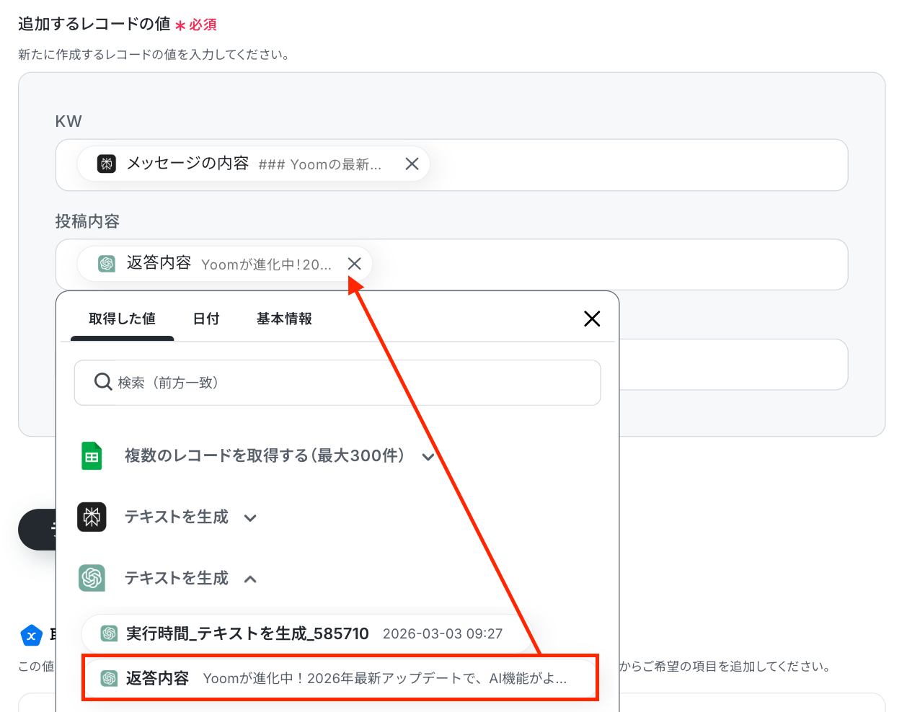907x712 pixels.
Task: Click the 投稿内容 field label
Action: pyautogui.click(x=87, y=221)
